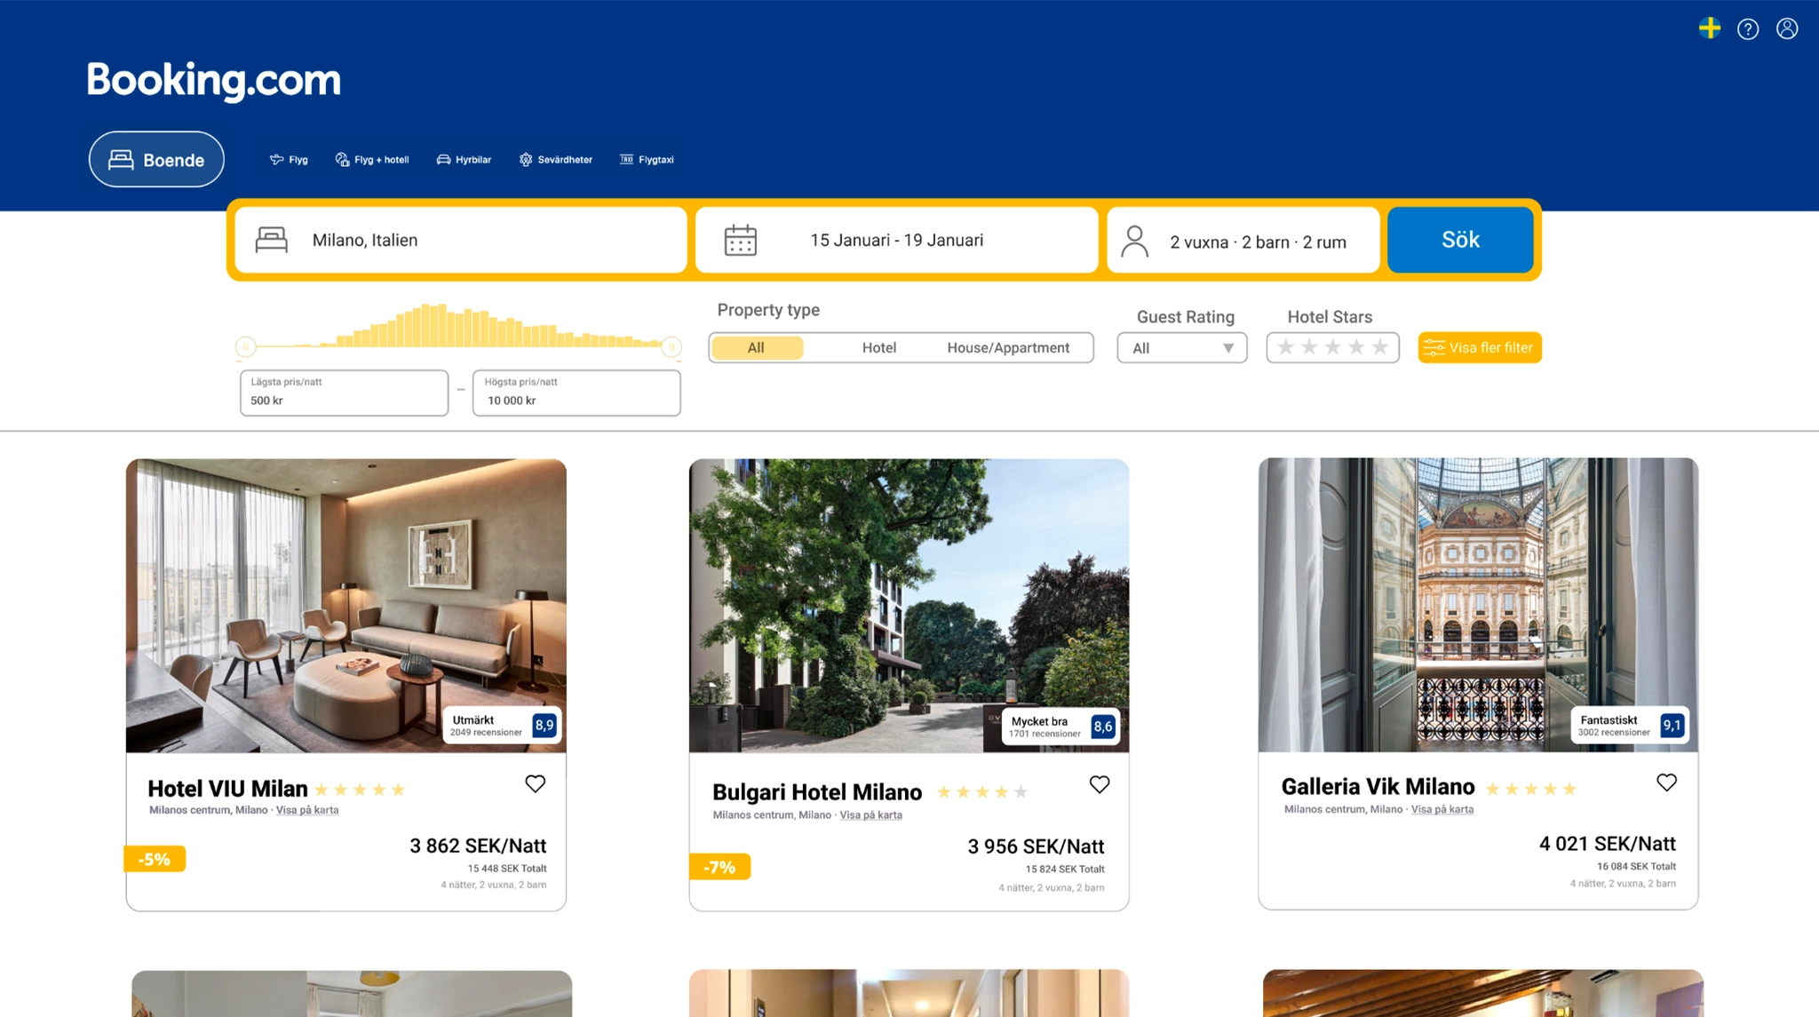Image resolution: width=1819 pixels, height=1017 pixels.
Task: Click the person icon in guests field
Action: (x=1134, y=241)
